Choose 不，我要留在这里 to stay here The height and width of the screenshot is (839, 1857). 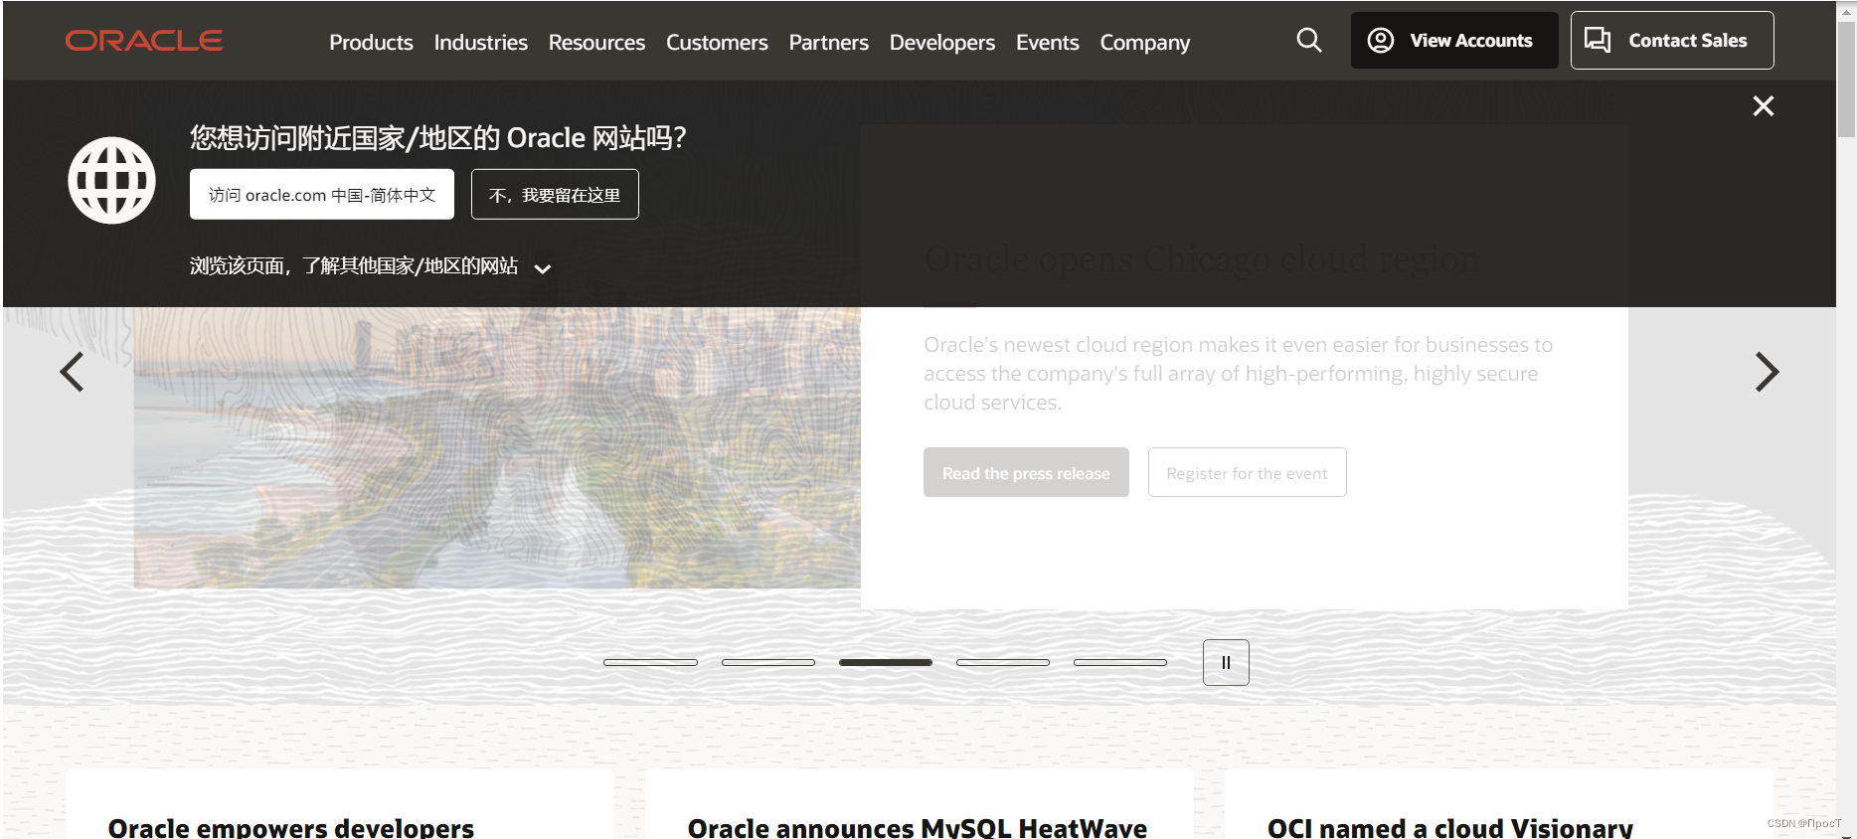pos(555,195)
